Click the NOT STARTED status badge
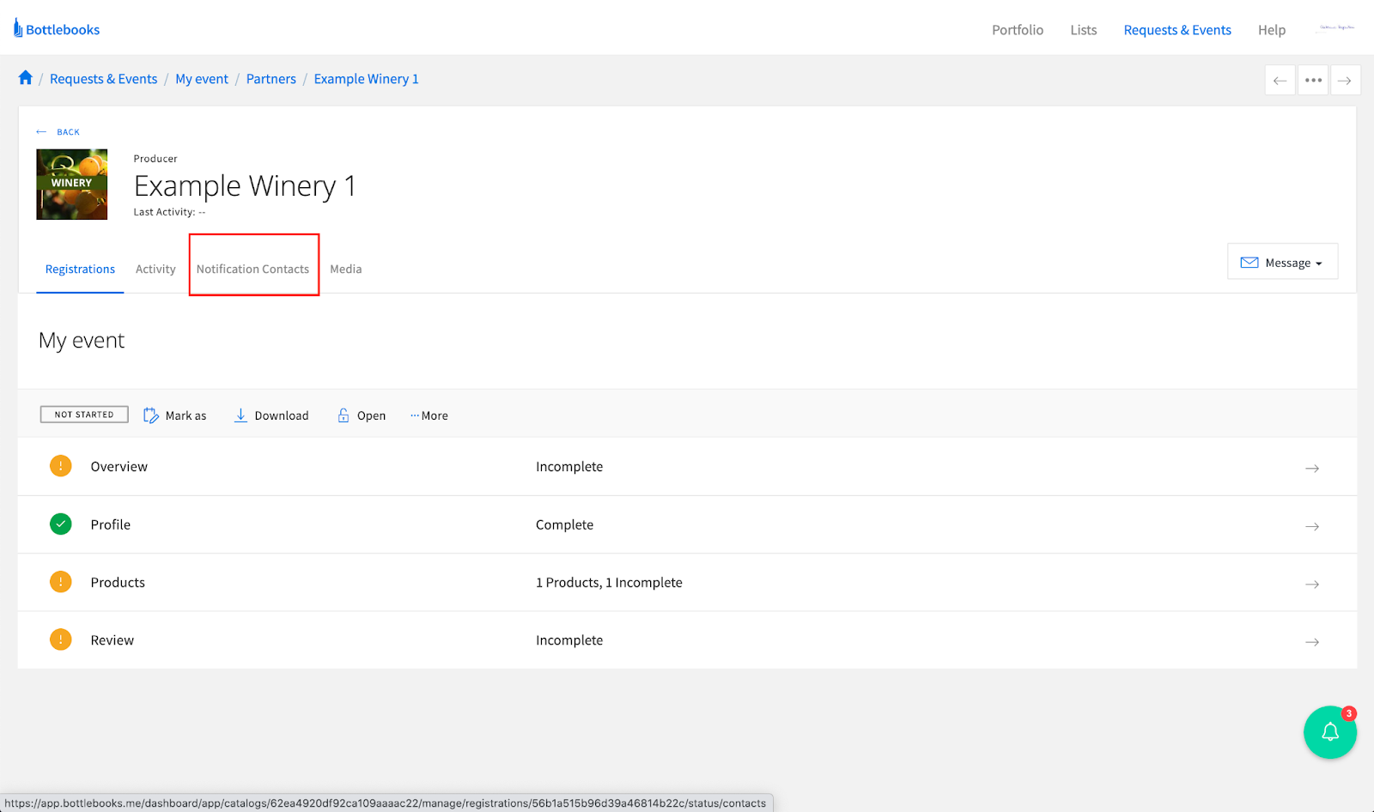 pyautogui.click(x=84, y=415)
